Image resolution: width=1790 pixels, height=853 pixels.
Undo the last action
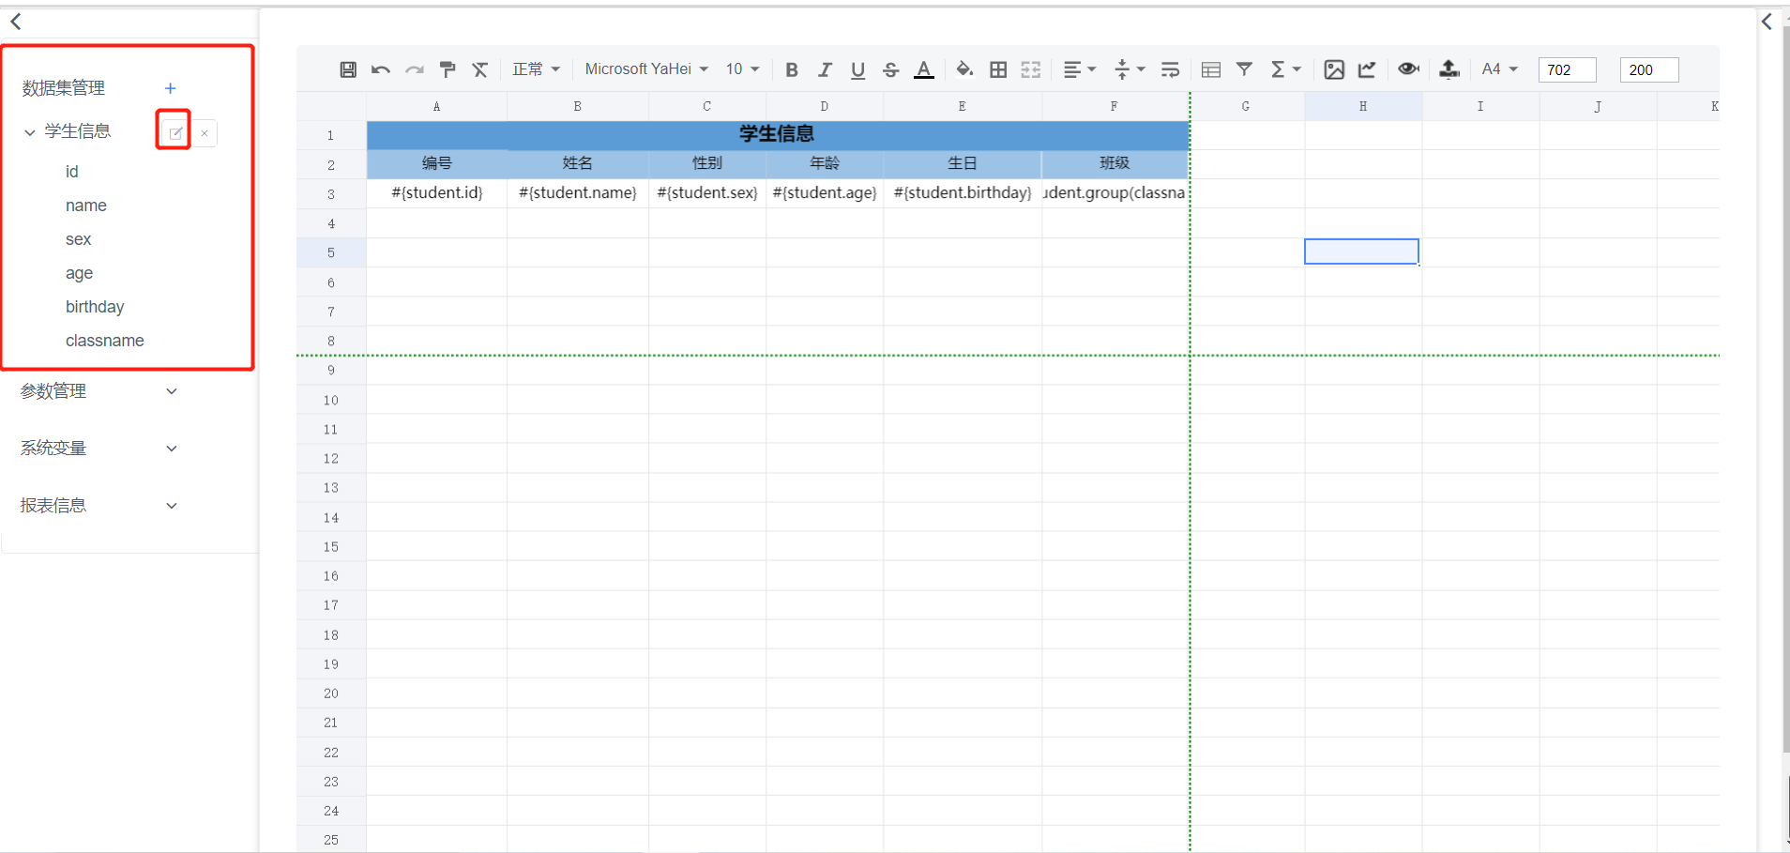tap(381, 69)
